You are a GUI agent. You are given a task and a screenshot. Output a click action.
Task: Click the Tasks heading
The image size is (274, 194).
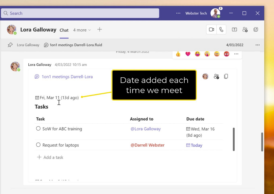41,106
